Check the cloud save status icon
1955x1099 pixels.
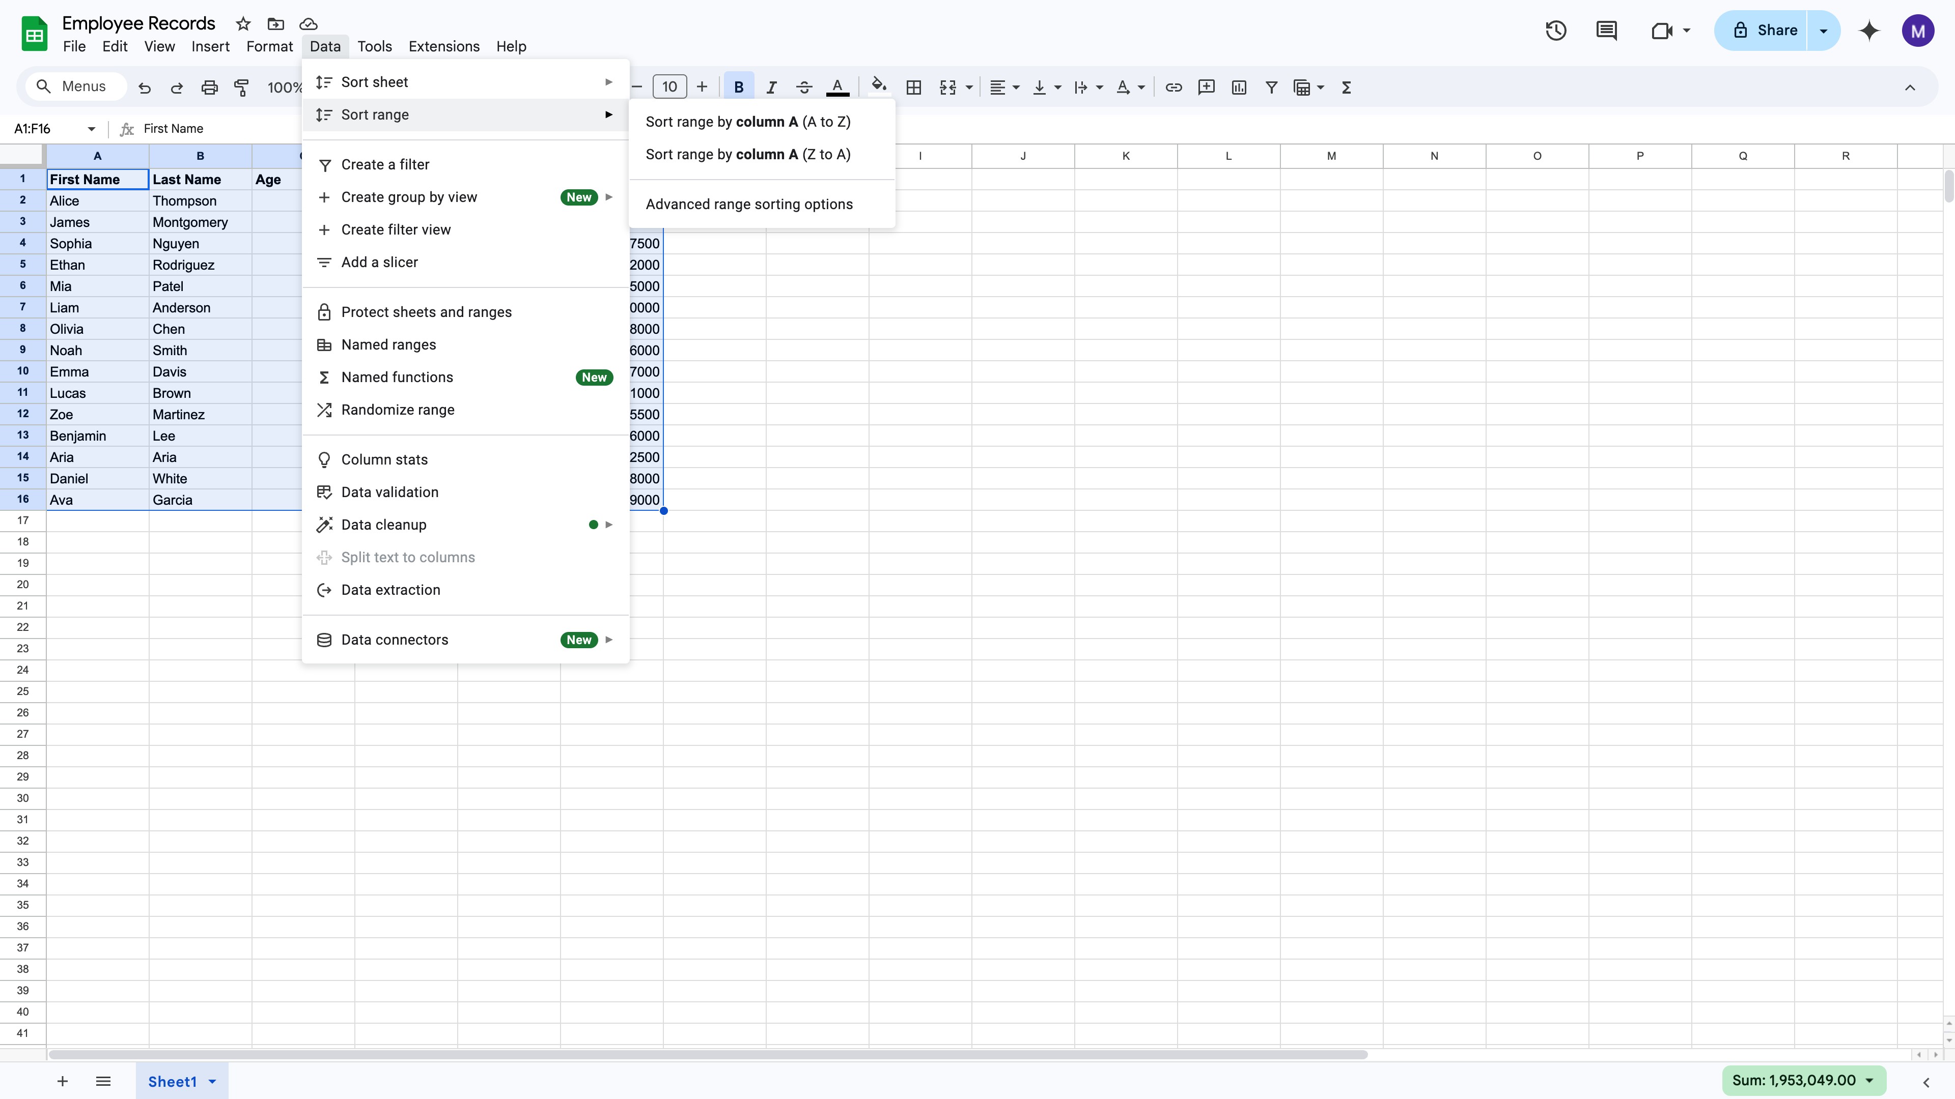pos(308,24)
